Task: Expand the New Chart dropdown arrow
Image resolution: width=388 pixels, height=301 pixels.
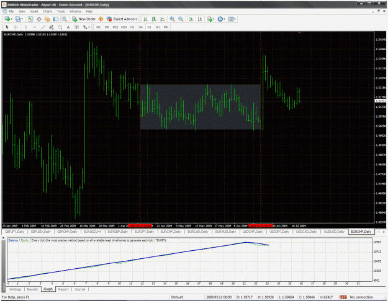Action: (x=12, y=19)
